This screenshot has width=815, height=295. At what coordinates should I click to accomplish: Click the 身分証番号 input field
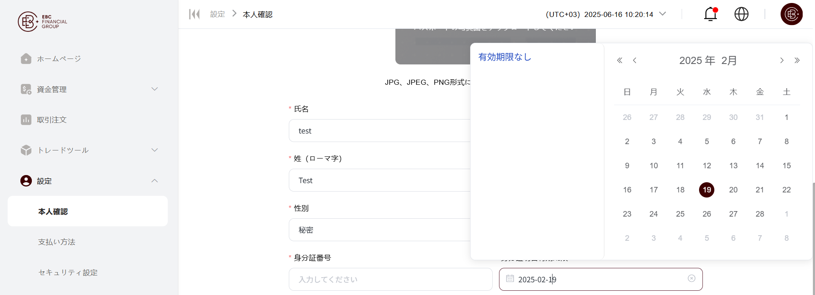pos(390,279)
